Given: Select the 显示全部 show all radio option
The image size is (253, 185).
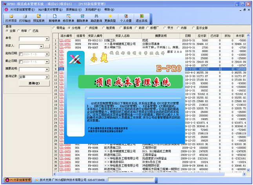Looking at the screenshot, I should [193, 28].
